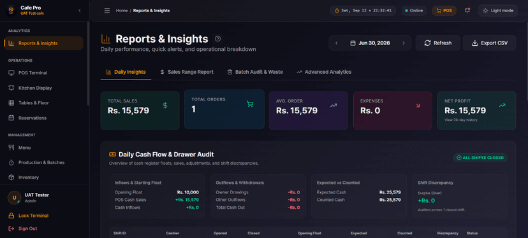Viewport: 528px width, 238px height.
Task: Click the sidebar scrollbar
Action: (88, 64)
